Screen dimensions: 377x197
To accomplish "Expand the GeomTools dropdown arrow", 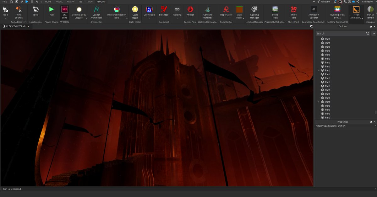I will [x=149, y=18].
